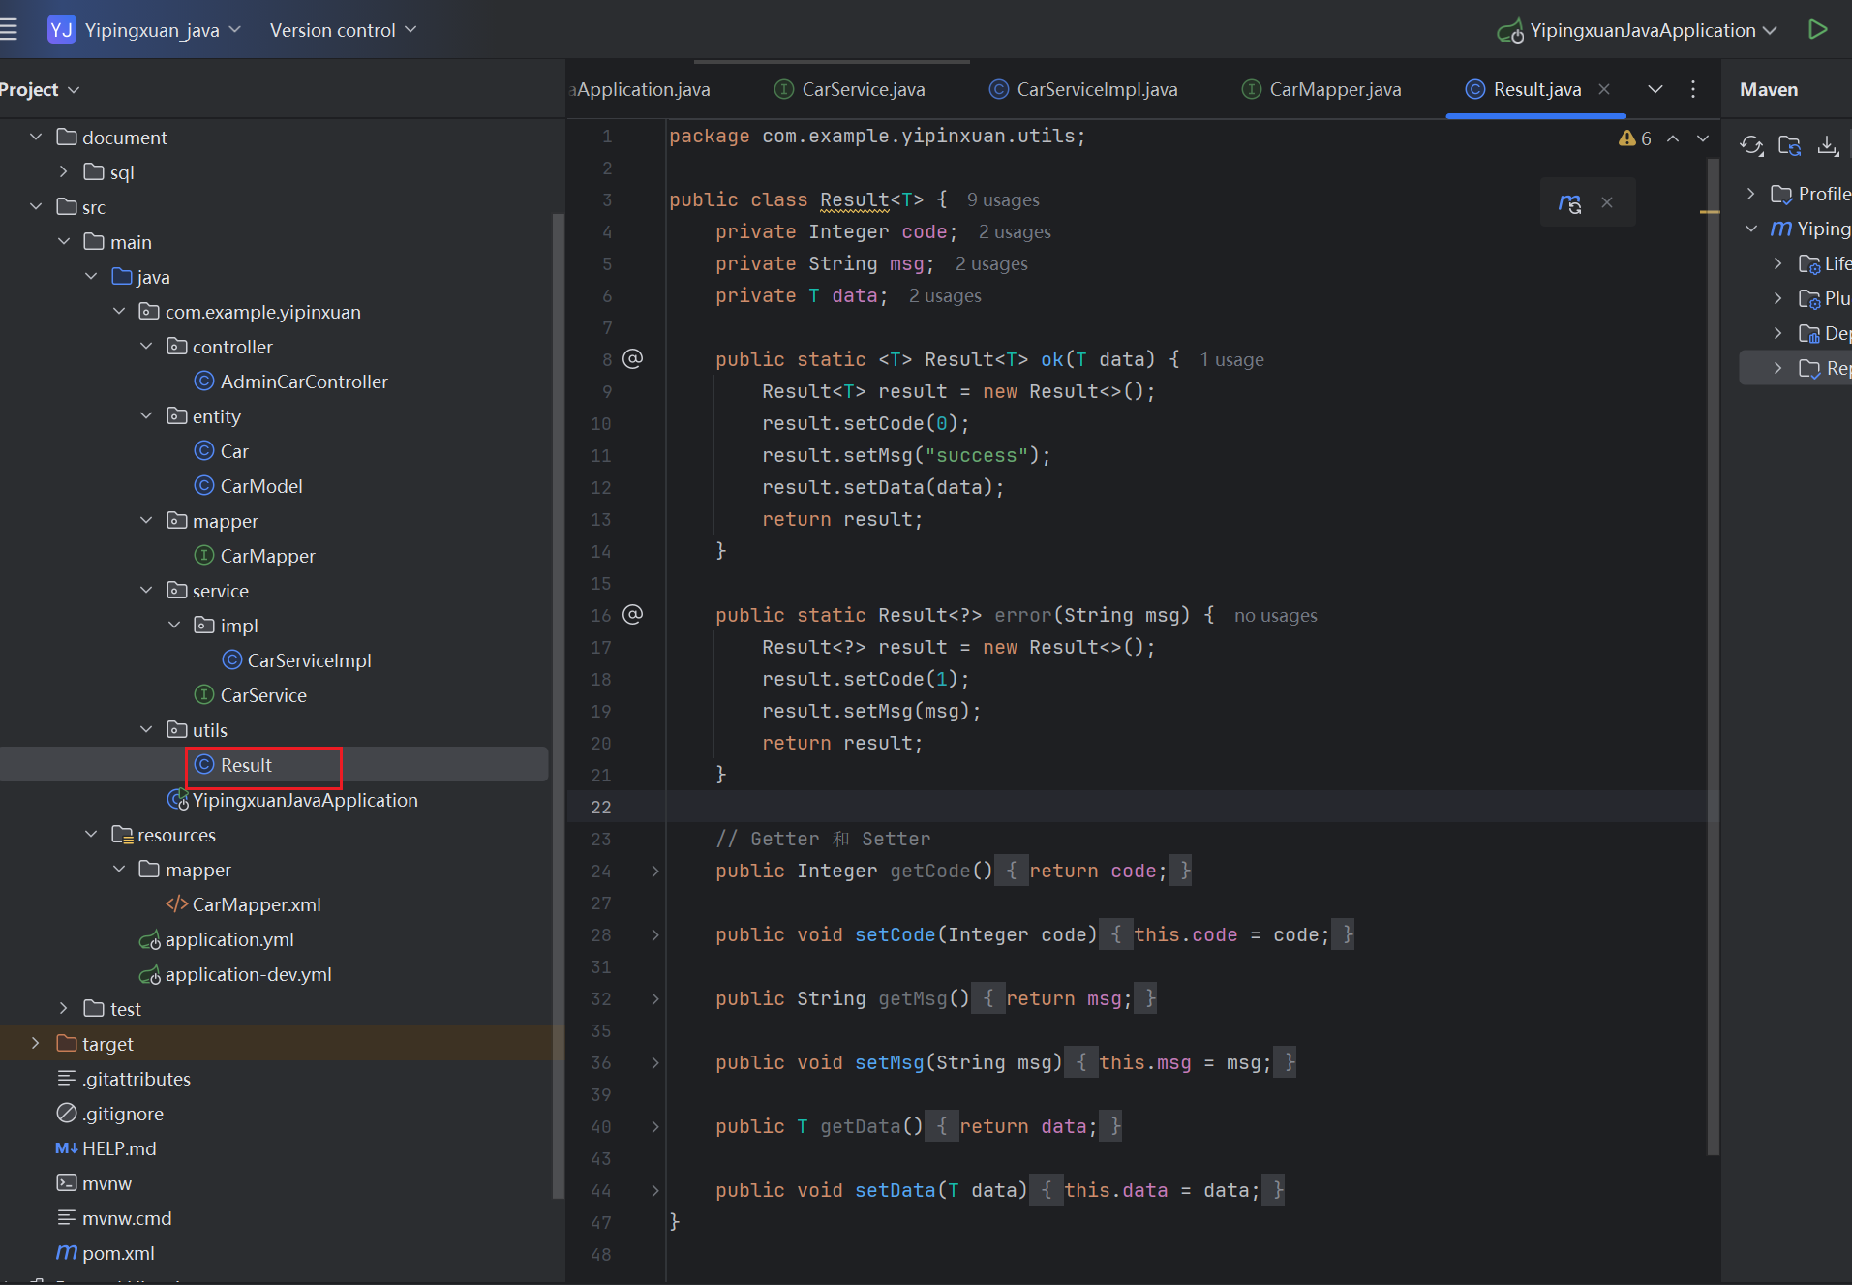Viewport: 1852px width, 1285px height.
Task: Click the 9 usages hint for Result class
Action: click(x=1002, y=200)
